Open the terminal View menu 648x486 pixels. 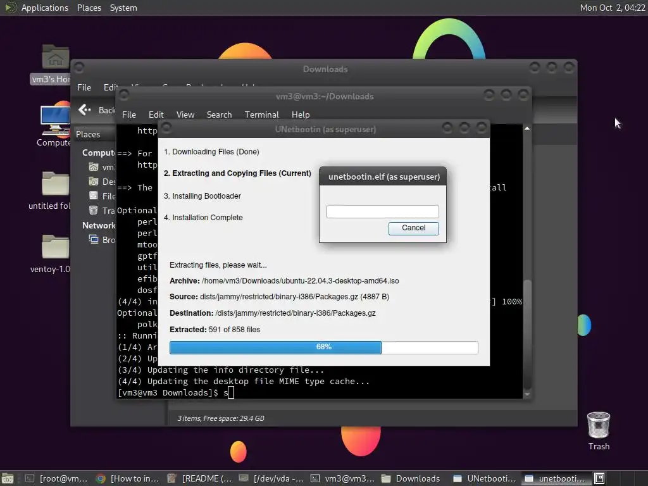point(185,115)
